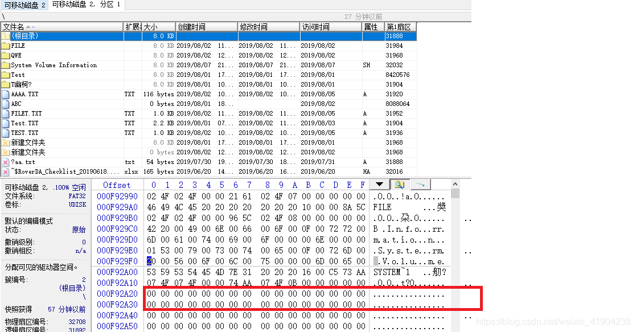The height and width of the screenshot is (332, 636).
Task: Sort by the 属性 column header
Action: (x=373, y=27)
